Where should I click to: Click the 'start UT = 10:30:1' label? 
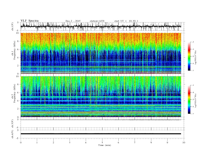click(x=126, y=21)
